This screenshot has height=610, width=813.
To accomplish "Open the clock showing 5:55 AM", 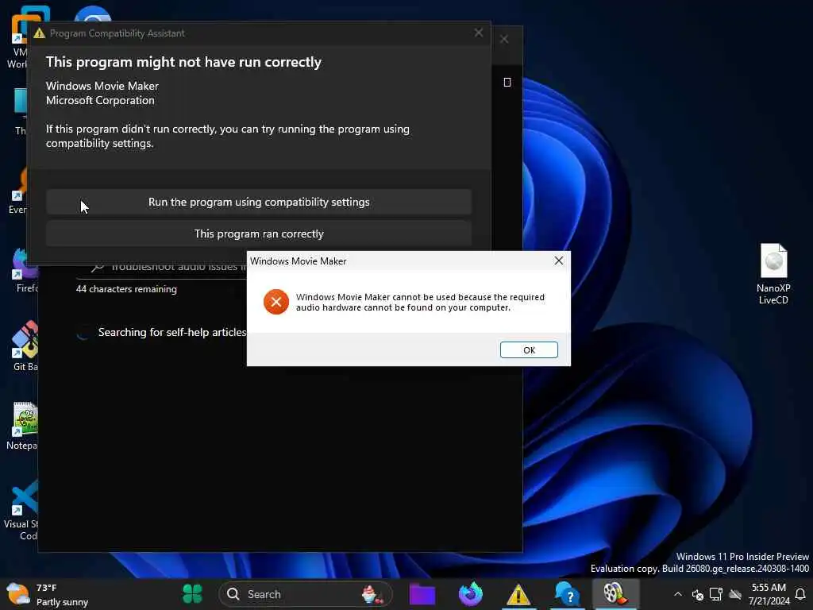I will tap(769, 594).
